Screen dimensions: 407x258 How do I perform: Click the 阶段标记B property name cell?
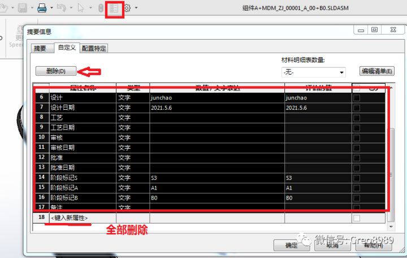click(x=83, y=197)
